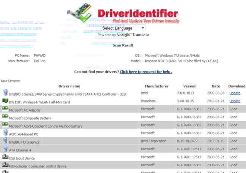
Task: Click battery icon for Microsoft Composite Battery
Action: [x=5, y=116]
